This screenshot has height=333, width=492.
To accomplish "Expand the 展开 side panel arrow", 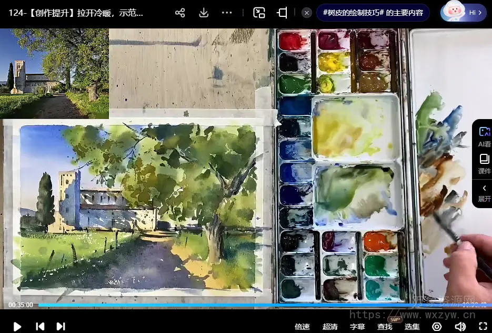I will tap(484, 193).
